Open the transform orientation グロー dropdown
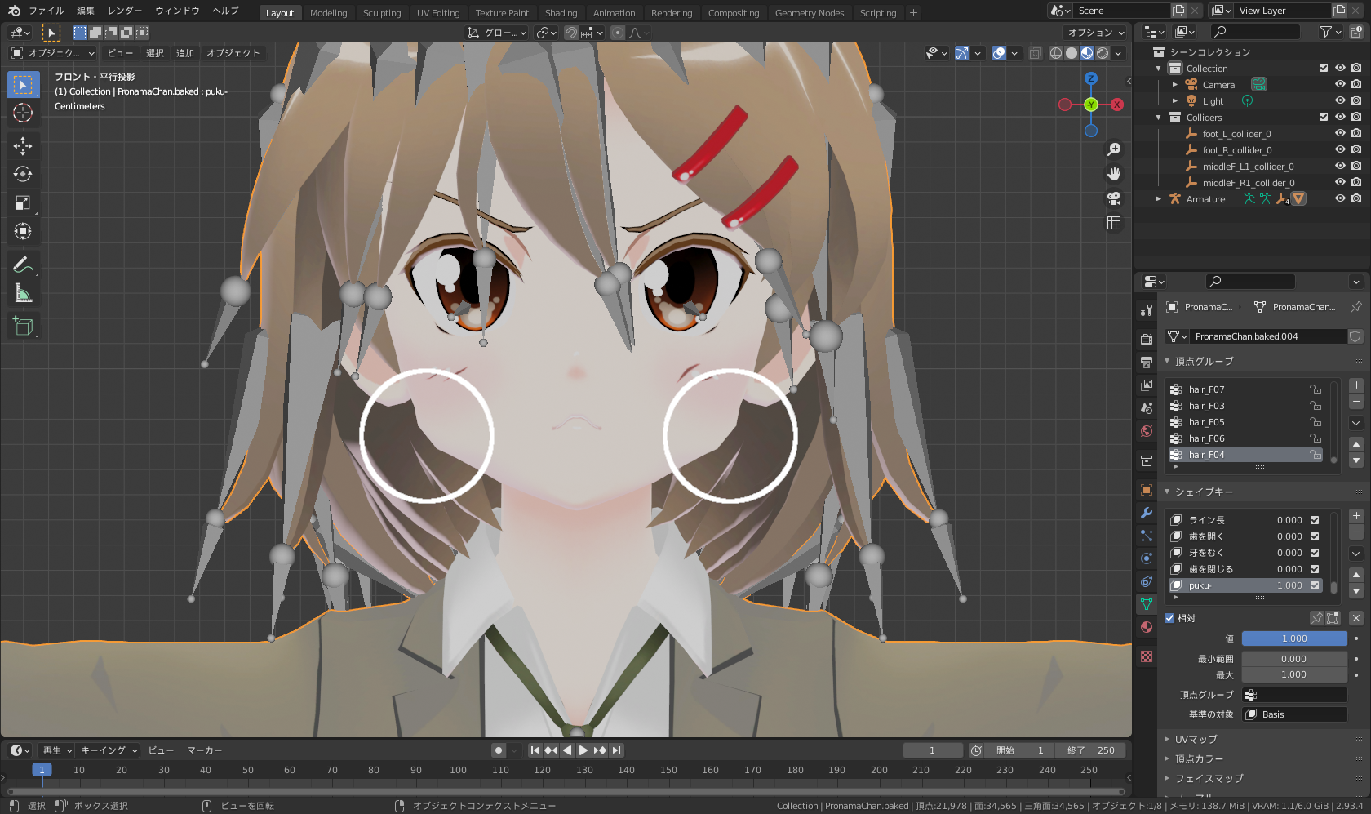The height and width of the screenshot is (814, 1371). (x=498, y=33)
